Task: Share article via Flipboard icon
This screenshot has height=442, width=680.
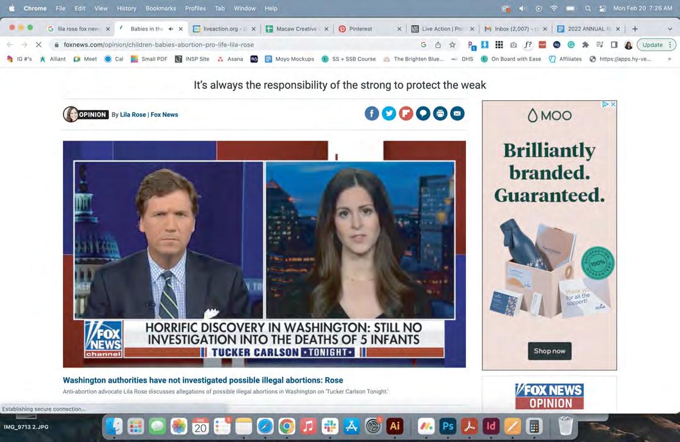Action: pyautogui.click(x=406, y=114)
